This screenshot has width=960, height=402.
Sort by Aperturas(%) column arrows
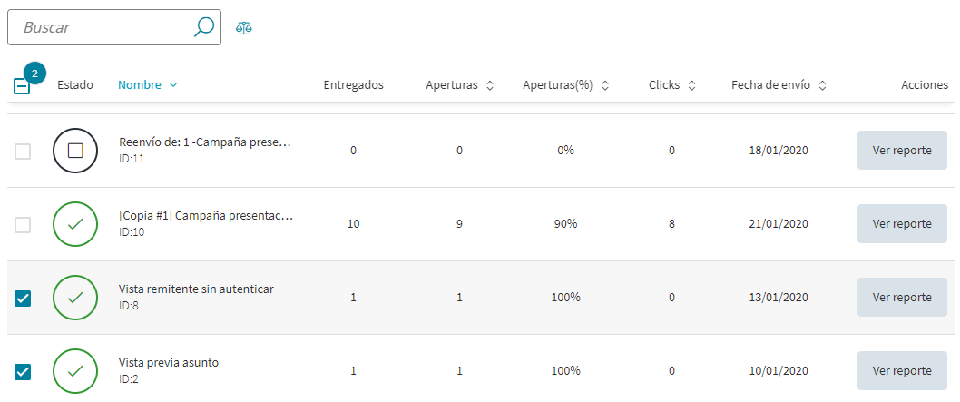point(605,85)
